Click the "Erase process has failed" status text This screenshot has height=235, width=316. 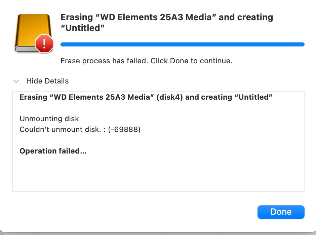pyautogui.click(x=104, y=61)
